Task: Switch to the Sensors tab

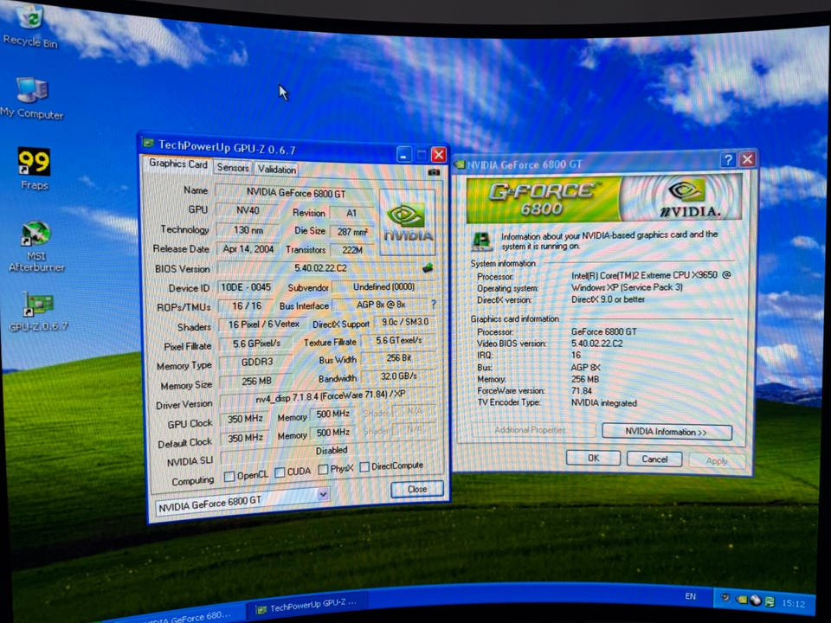Action: pyautogui.click(x=233, y=167)
